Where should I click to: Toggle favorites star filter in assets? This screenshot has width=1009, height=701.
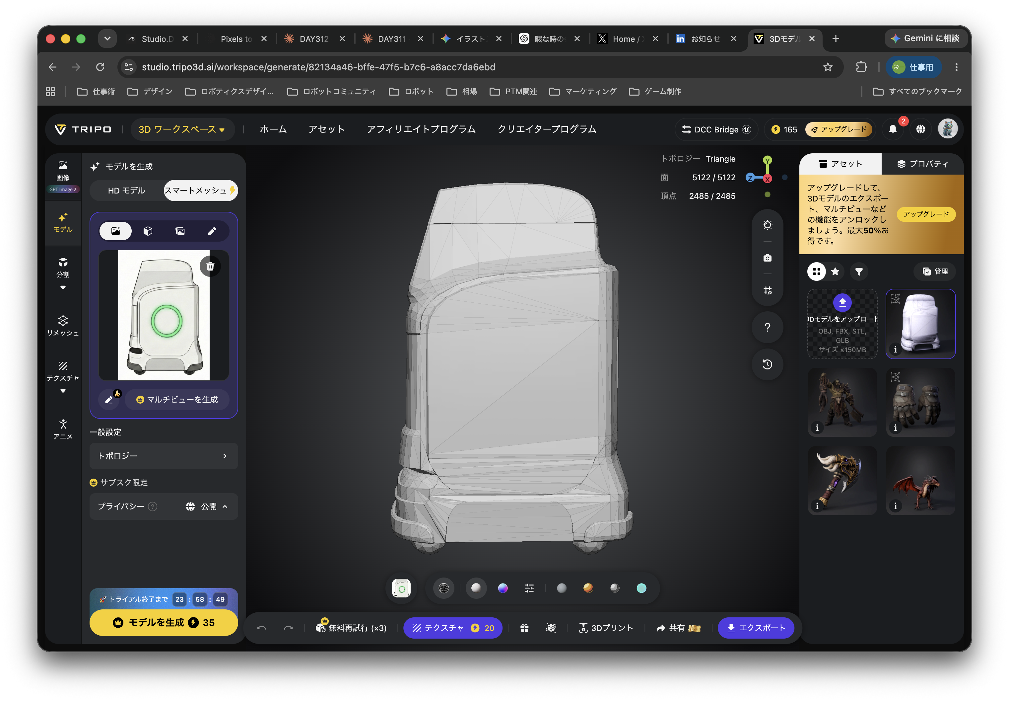pos(835,272)
